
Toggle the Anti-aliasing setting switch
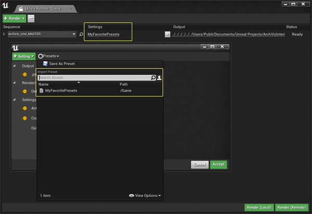pos(23,108)
